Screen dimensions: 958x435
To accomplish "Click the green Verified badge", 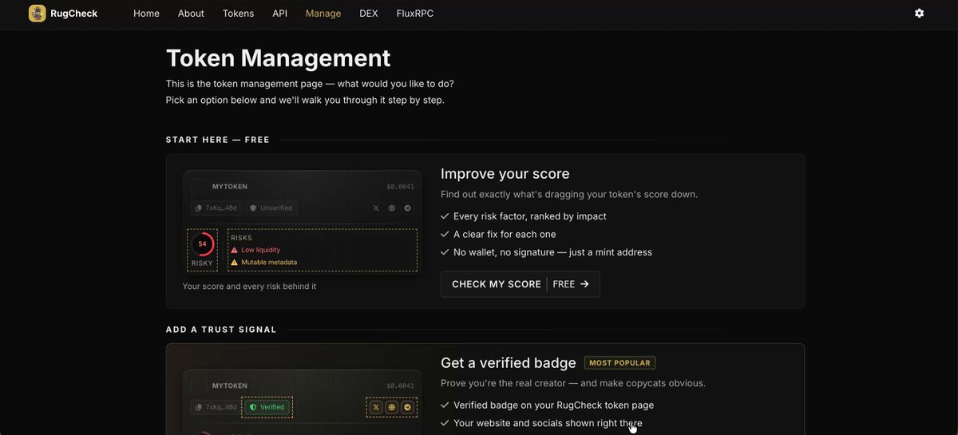I will point(267,407).
